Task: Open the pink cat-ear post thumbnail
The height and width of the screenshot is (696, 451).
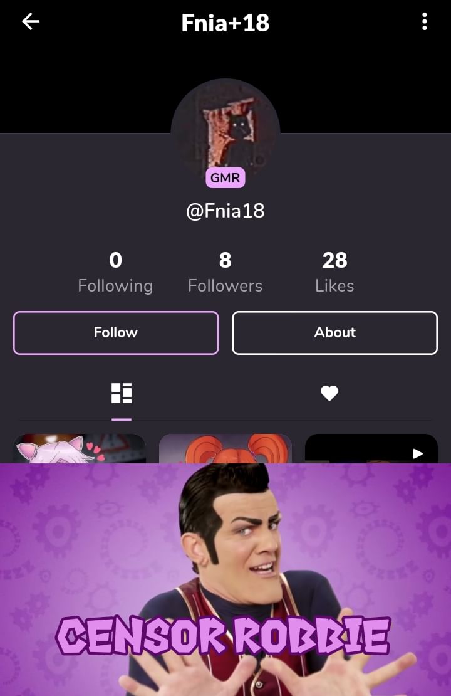Action: (80, 448)
